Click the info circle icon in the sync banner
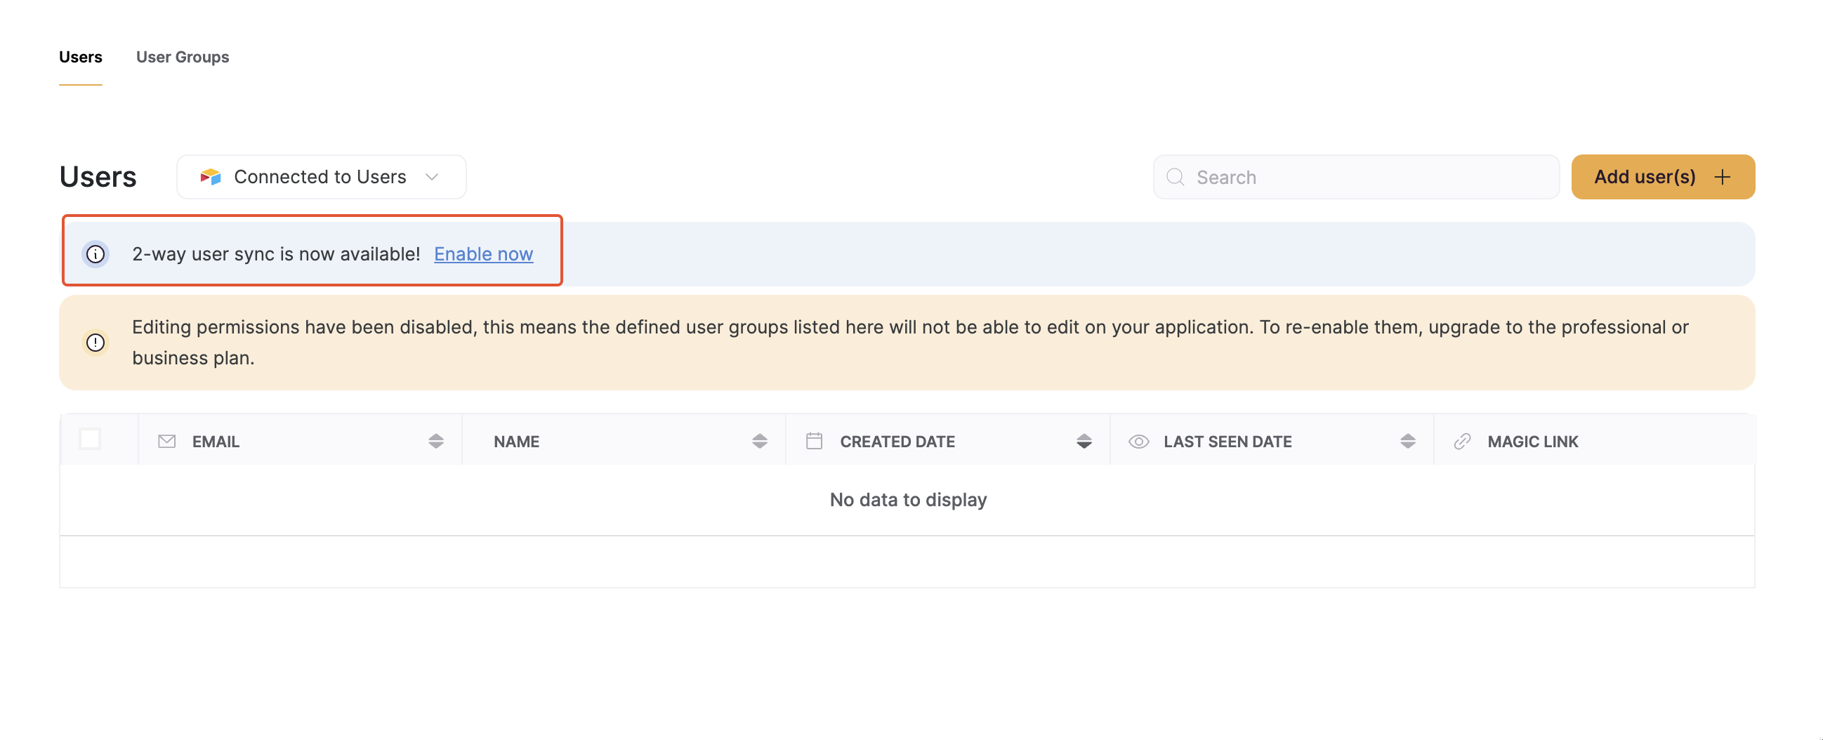Screen dimensions: 1823x740 pyautogui.click(x=96, y=254)
